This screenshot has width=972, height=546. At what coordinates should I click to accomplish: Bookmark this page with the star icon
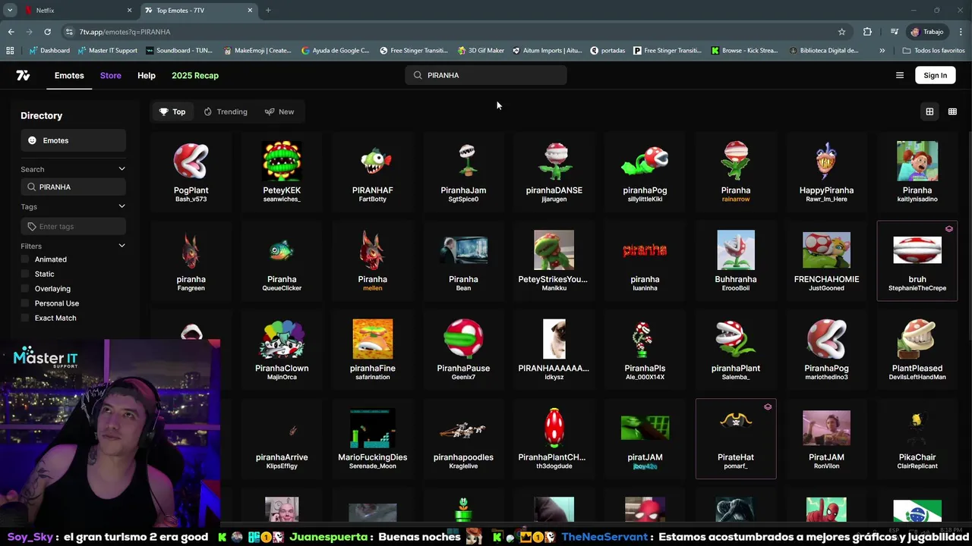[x=841, y=32]
